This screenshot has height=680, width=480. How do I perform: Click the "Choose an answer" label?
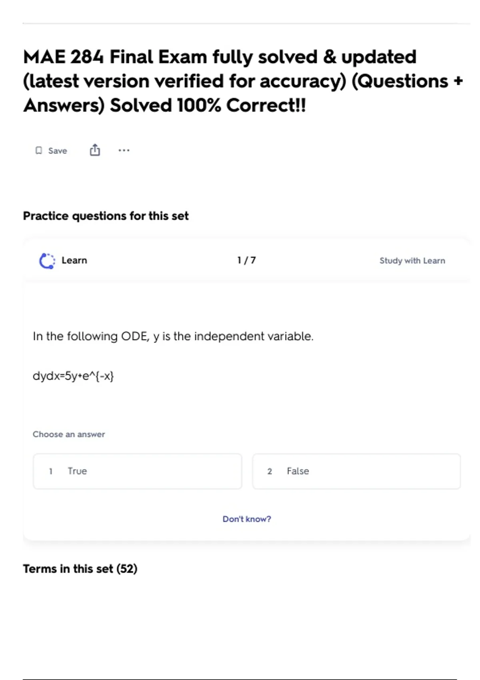(69, 434)
